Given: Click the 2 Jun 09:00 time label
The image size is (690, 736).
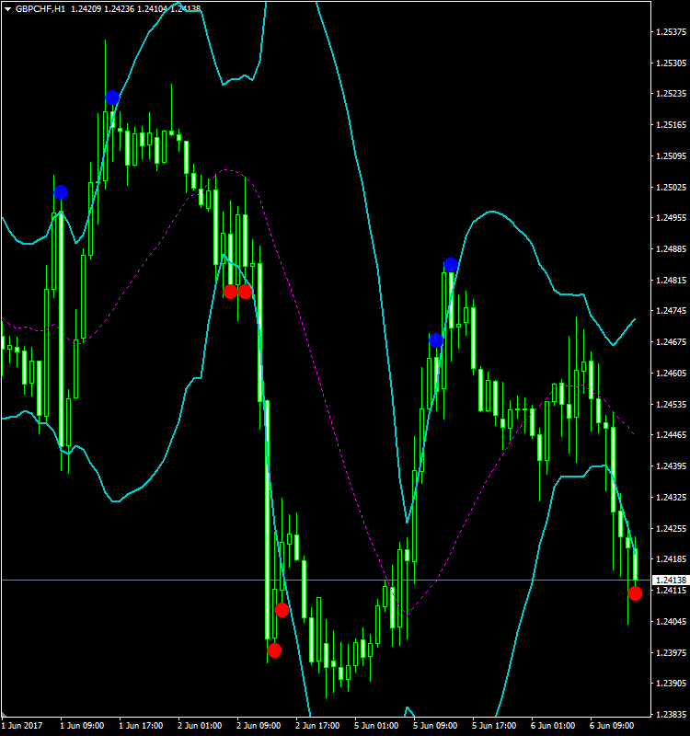Looking at the screenshot, I should [x=259, y=726].
